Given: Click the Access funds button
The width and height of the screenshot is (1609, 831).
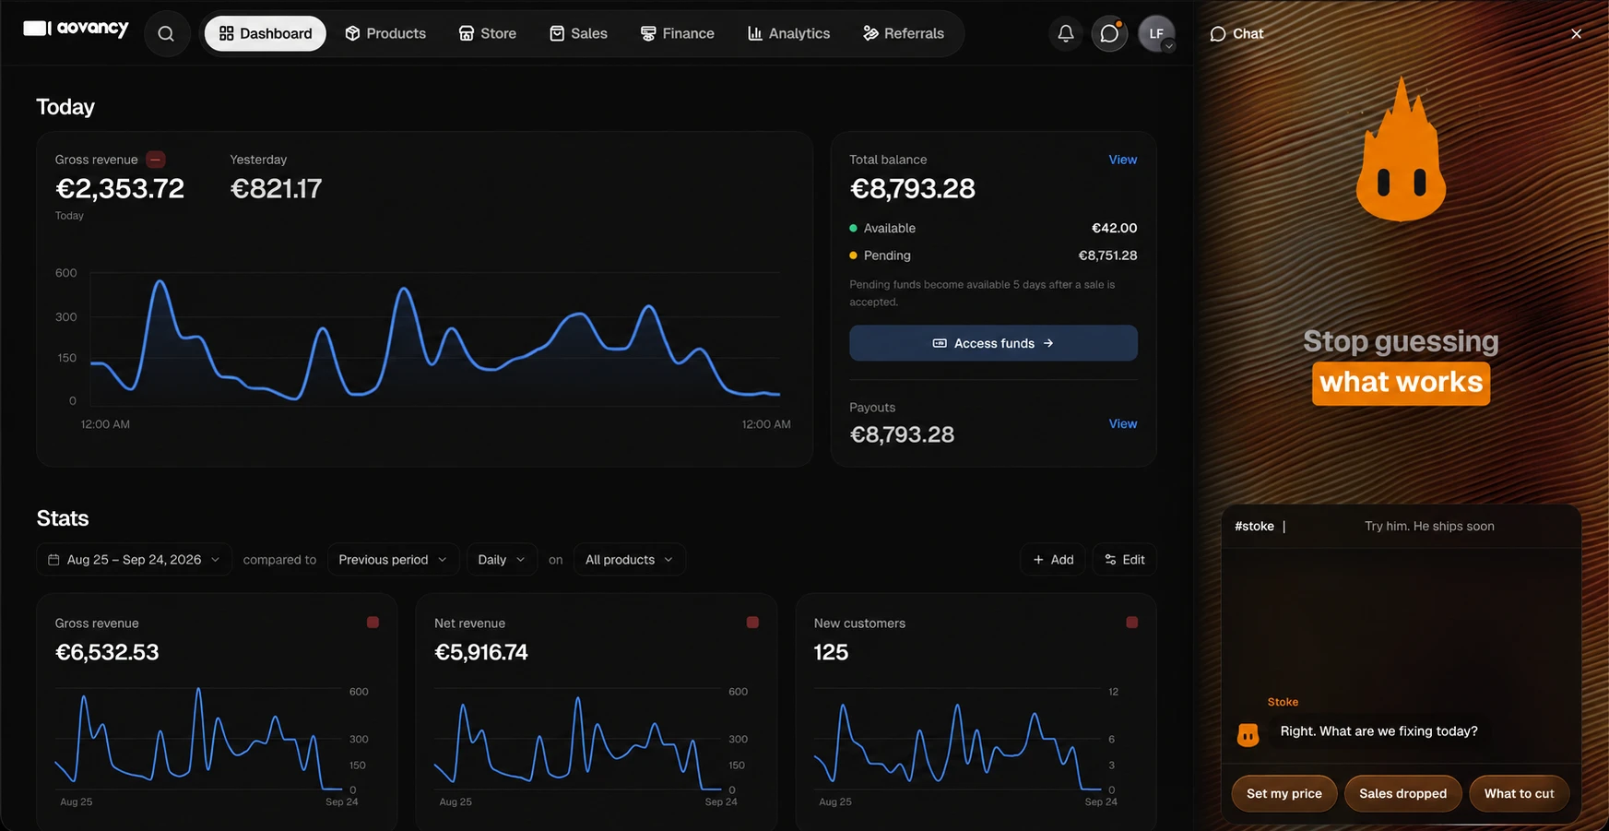Looking at the screenshot, I should pos(993,343).
